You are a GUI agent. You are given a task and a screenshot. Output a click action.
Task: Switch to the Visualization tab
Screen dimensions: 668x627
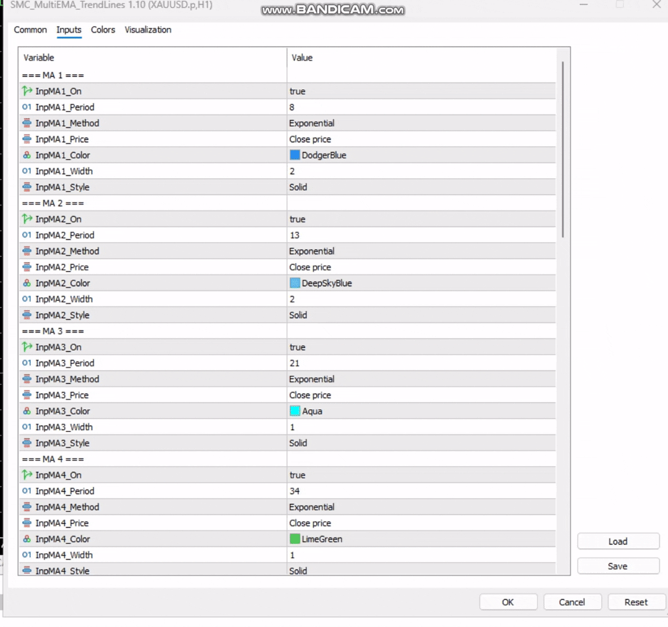click(x=148, y=30)
